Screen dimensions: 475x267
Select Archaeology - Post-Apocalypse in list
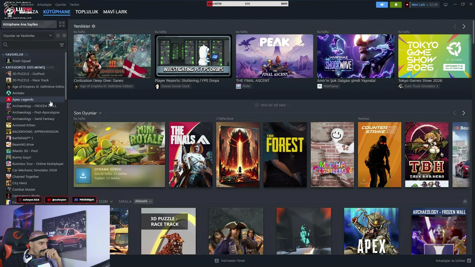36,112
